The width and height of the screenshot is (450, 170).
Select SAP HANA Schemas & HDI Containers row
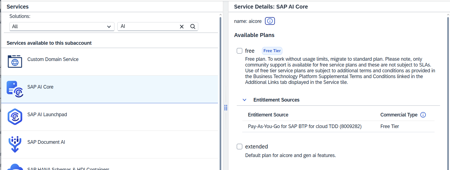coord(110,164)
